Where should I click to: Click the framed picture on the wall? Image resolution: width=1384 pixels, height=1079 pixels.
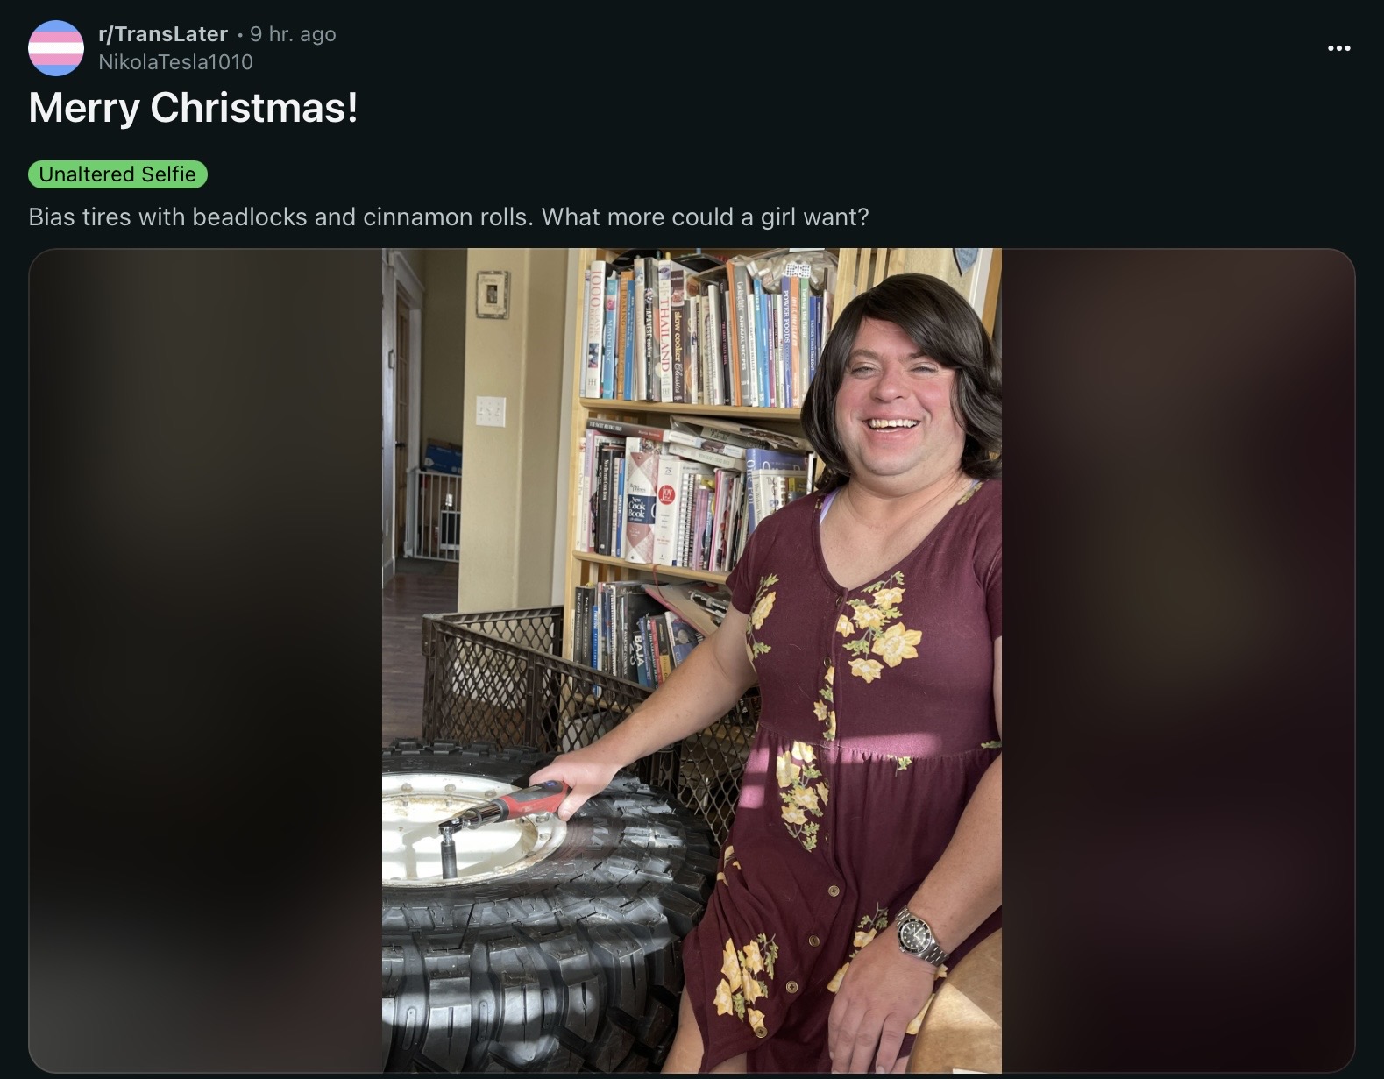pyautogui.click(x=493, y=294)
